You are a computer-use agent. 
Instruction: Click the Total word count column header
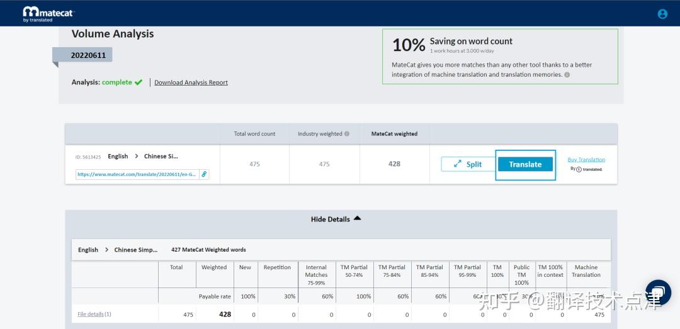[x=254, y=134]
